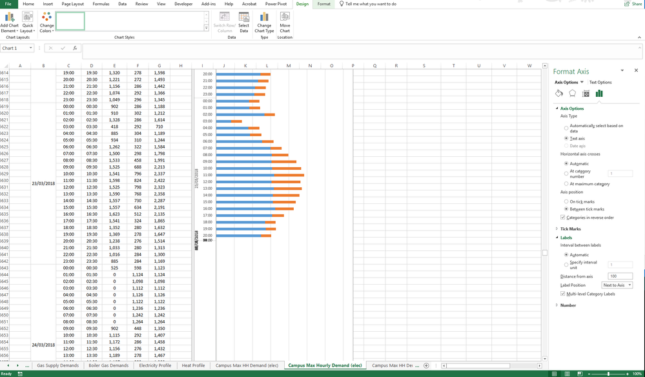
Task: Click ellipsis to show more sheet tabs
Action: 27,365
